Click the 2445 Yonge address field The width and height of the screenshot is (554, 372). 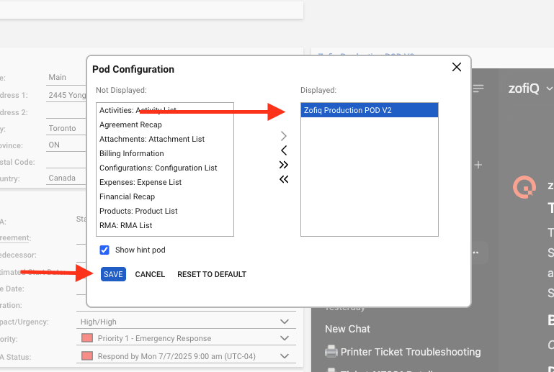point(66,95)
